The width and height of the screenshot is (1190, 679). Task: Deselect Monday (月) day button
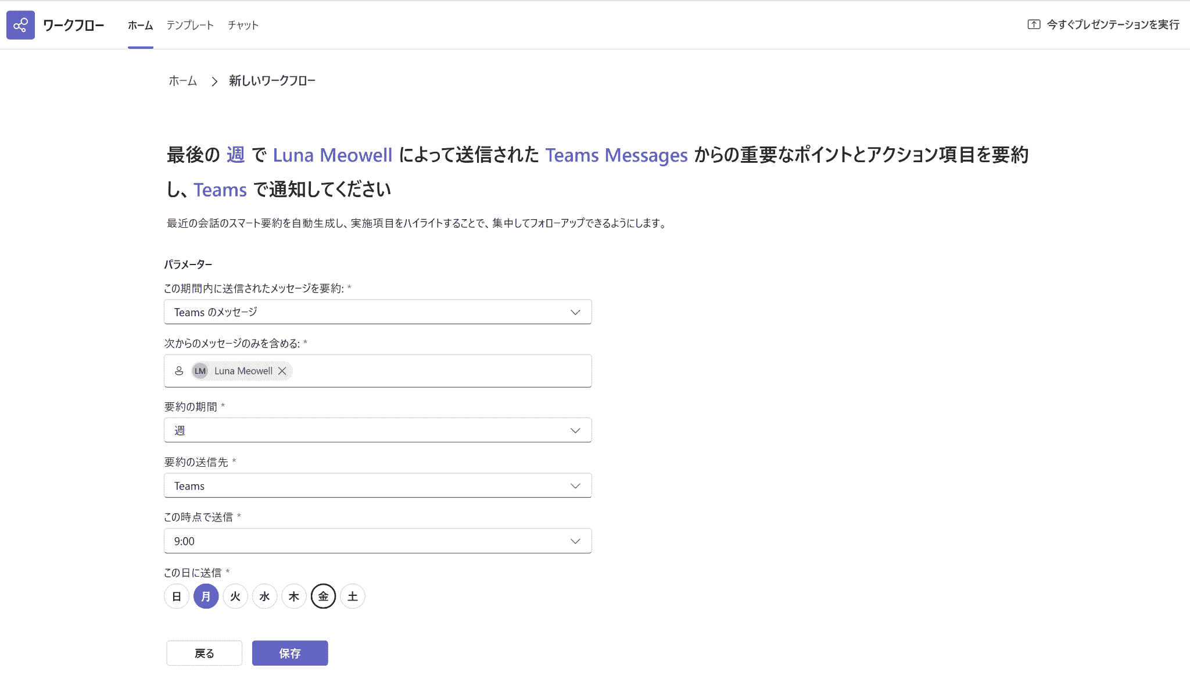[x=206, y=596]
